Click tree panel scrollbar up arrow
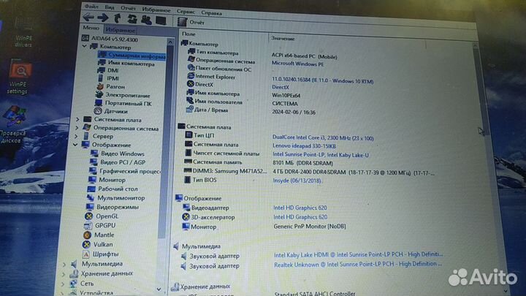The height and width of the screenshot is (296, 526). [x=170, y=42]
